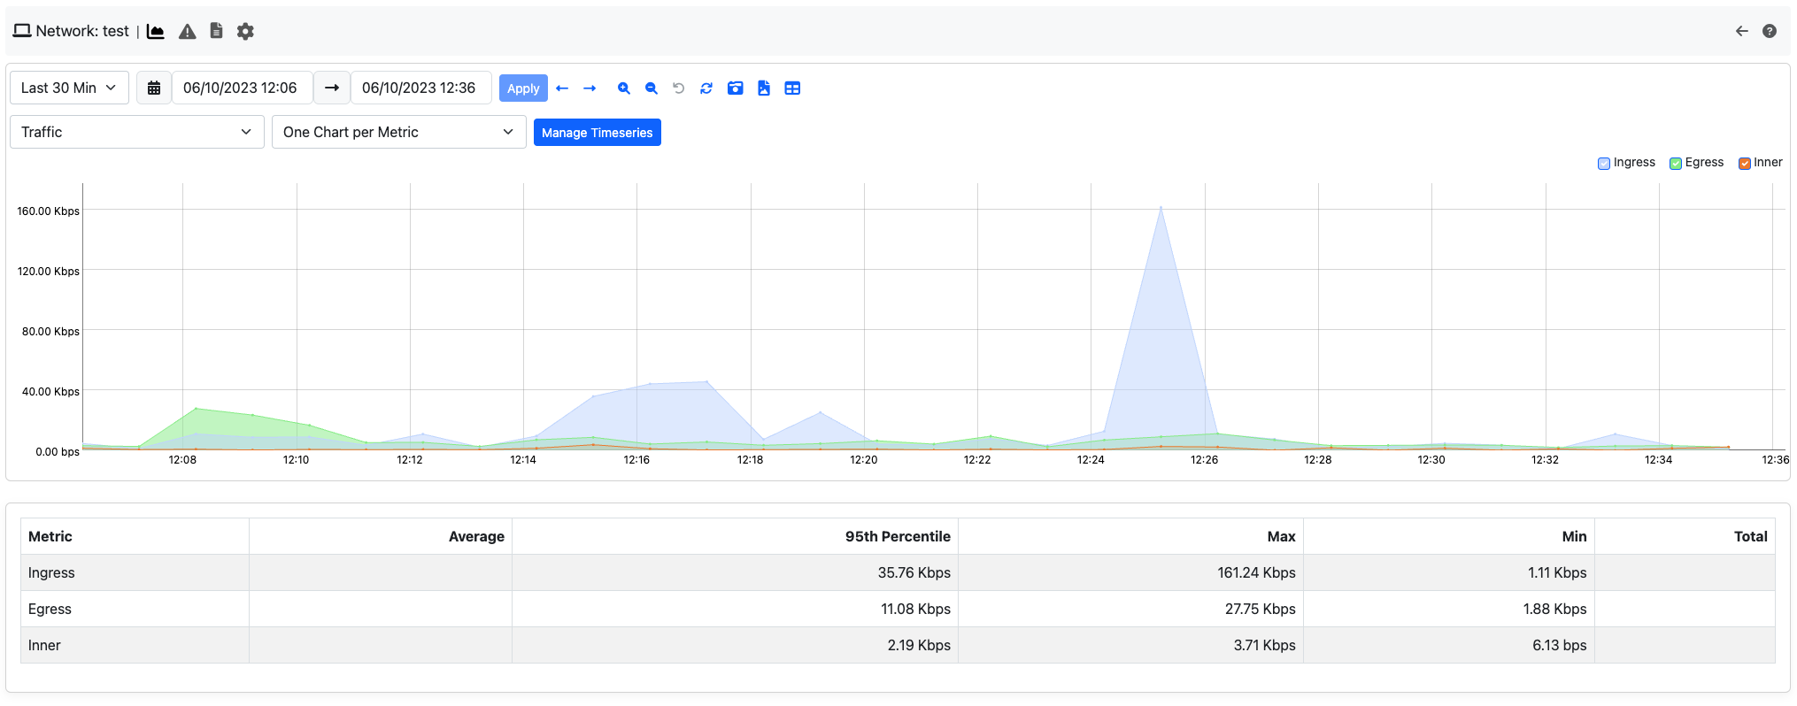Screen dimensions: 1797x706
Task: Open the alerts warning triangle icon
Action: pos(187,31)
